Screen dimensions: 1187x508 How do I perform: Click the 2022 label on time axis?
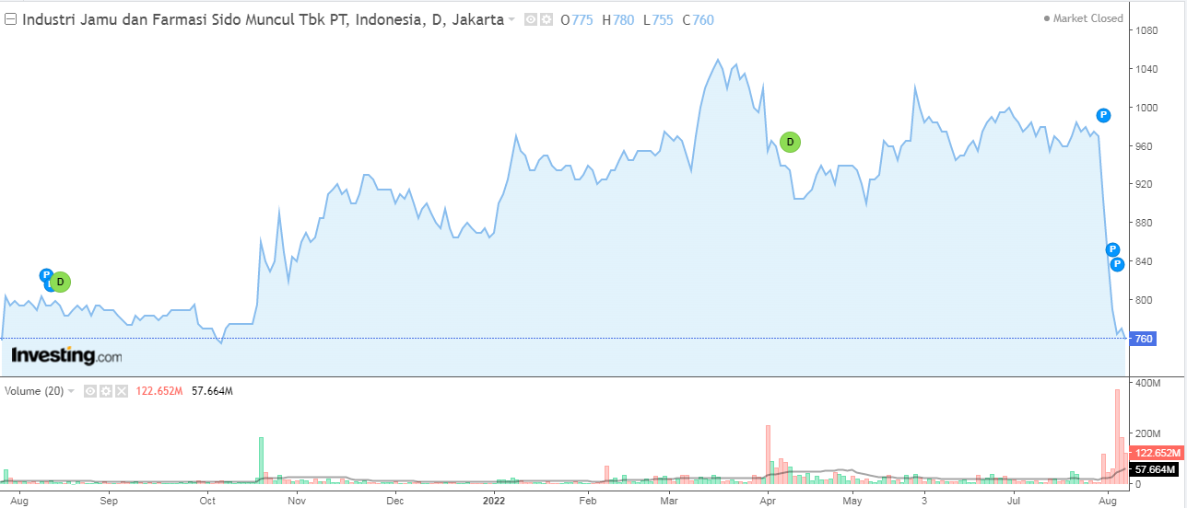[x=496, y=502]
